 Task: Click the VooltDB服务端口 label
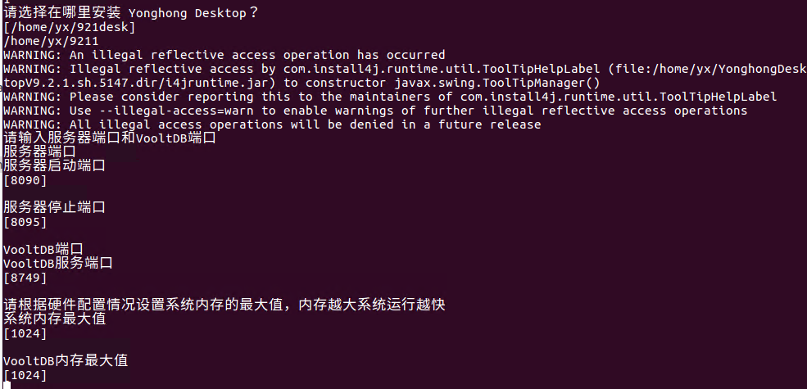(x=57, y=264)
